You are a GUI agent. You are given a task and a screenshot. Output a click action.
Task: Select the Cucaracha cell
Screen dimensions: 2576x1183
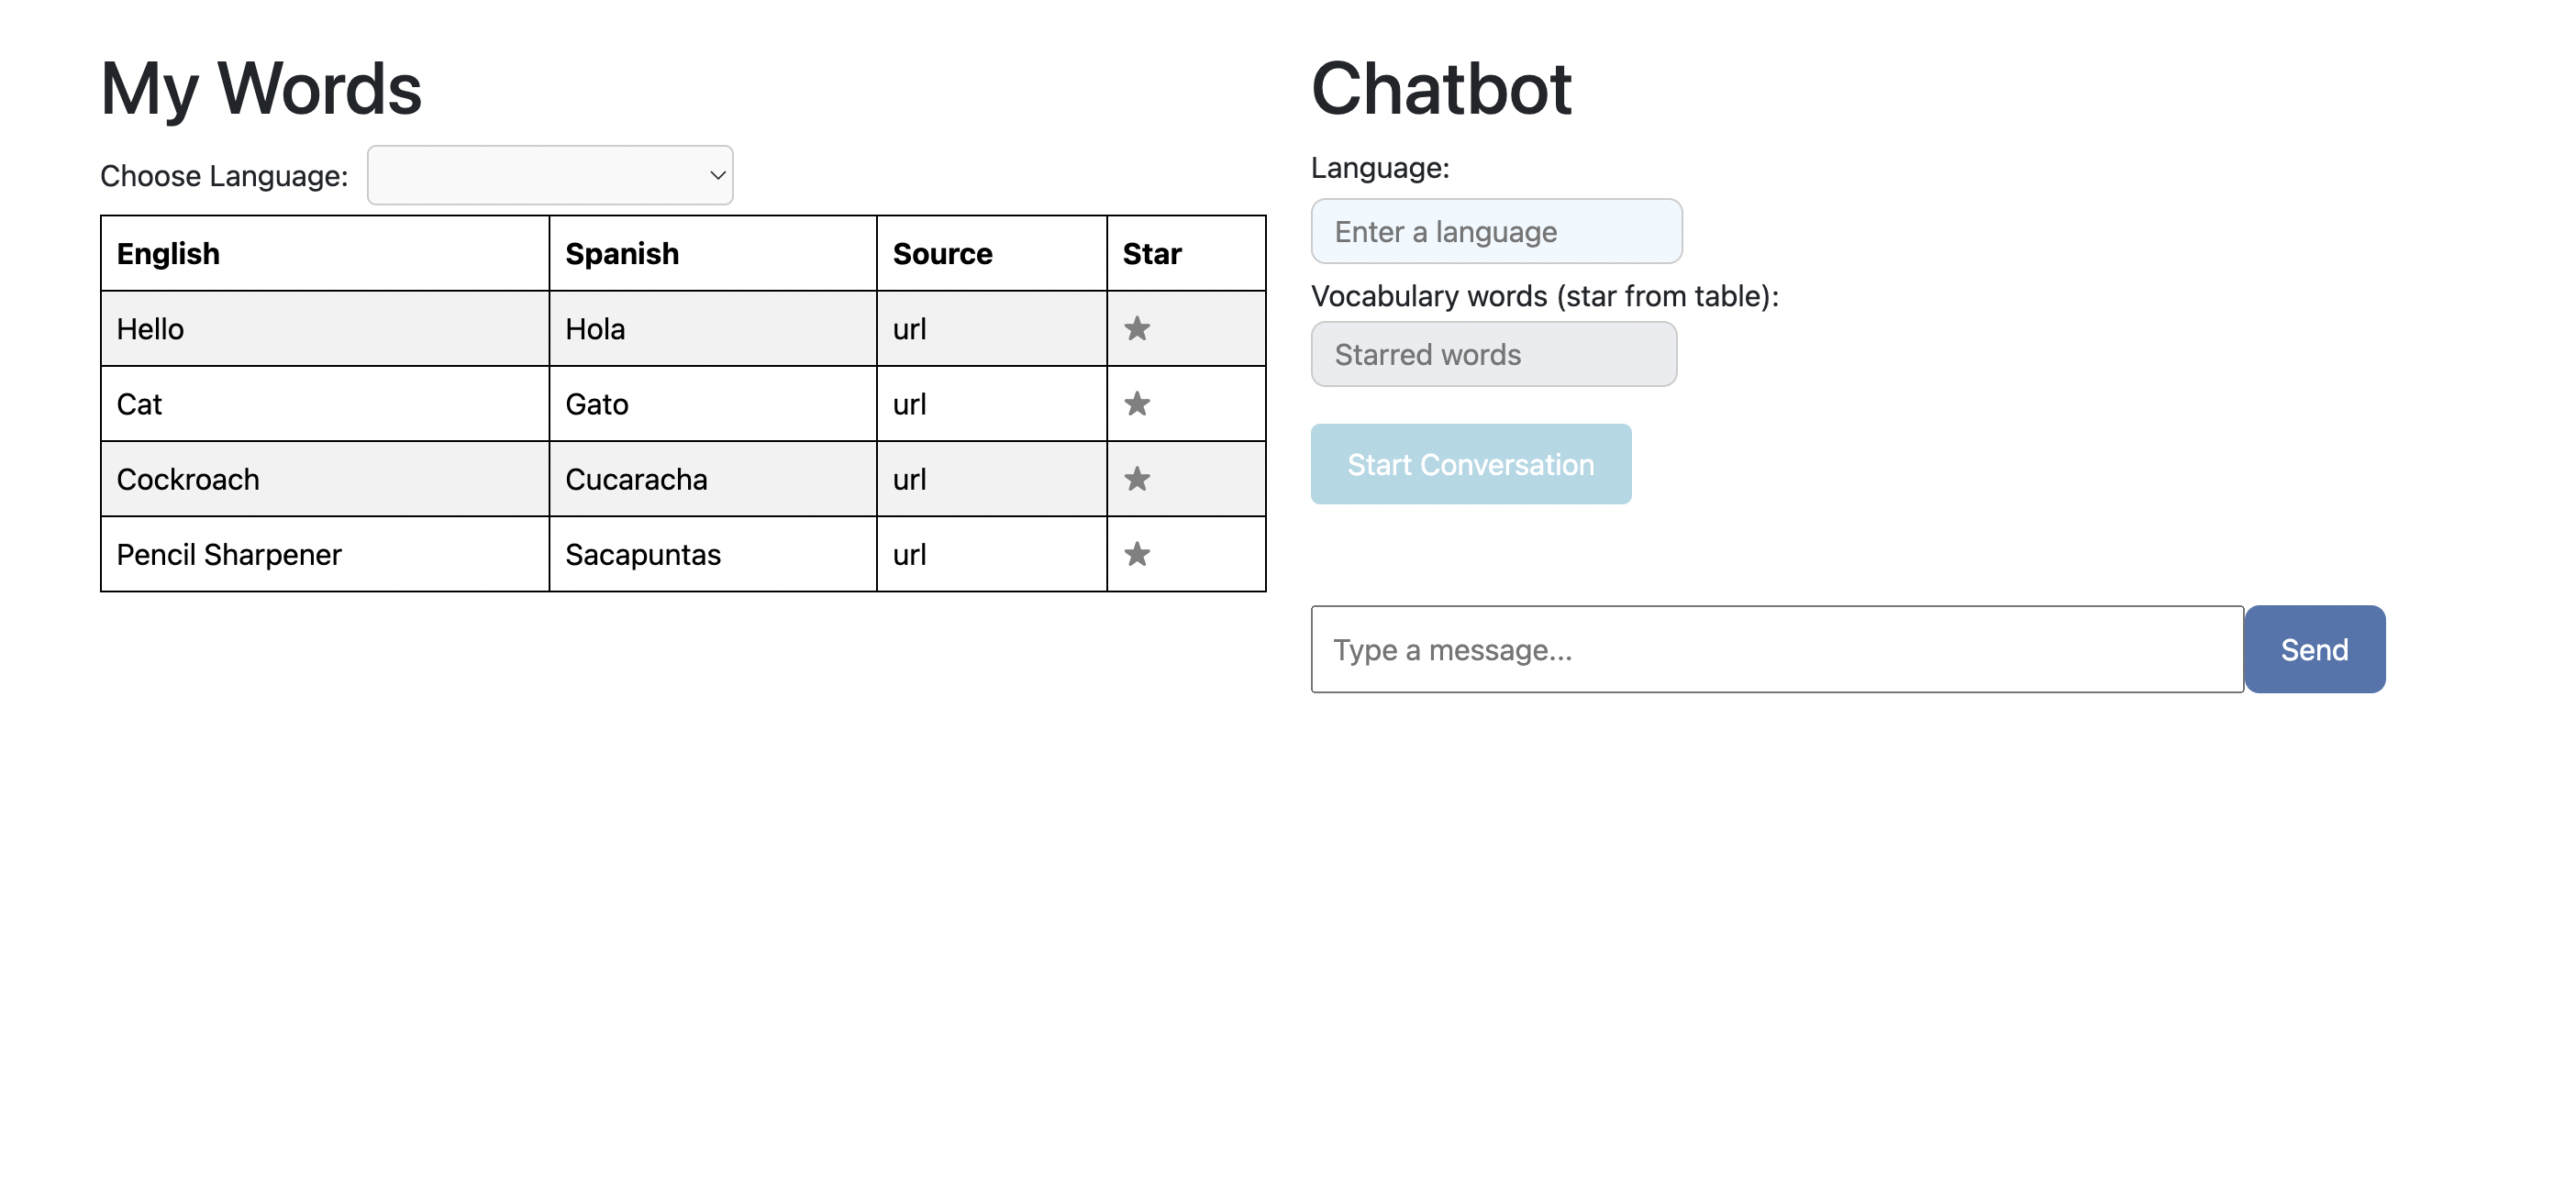click(x=636, y=479)
